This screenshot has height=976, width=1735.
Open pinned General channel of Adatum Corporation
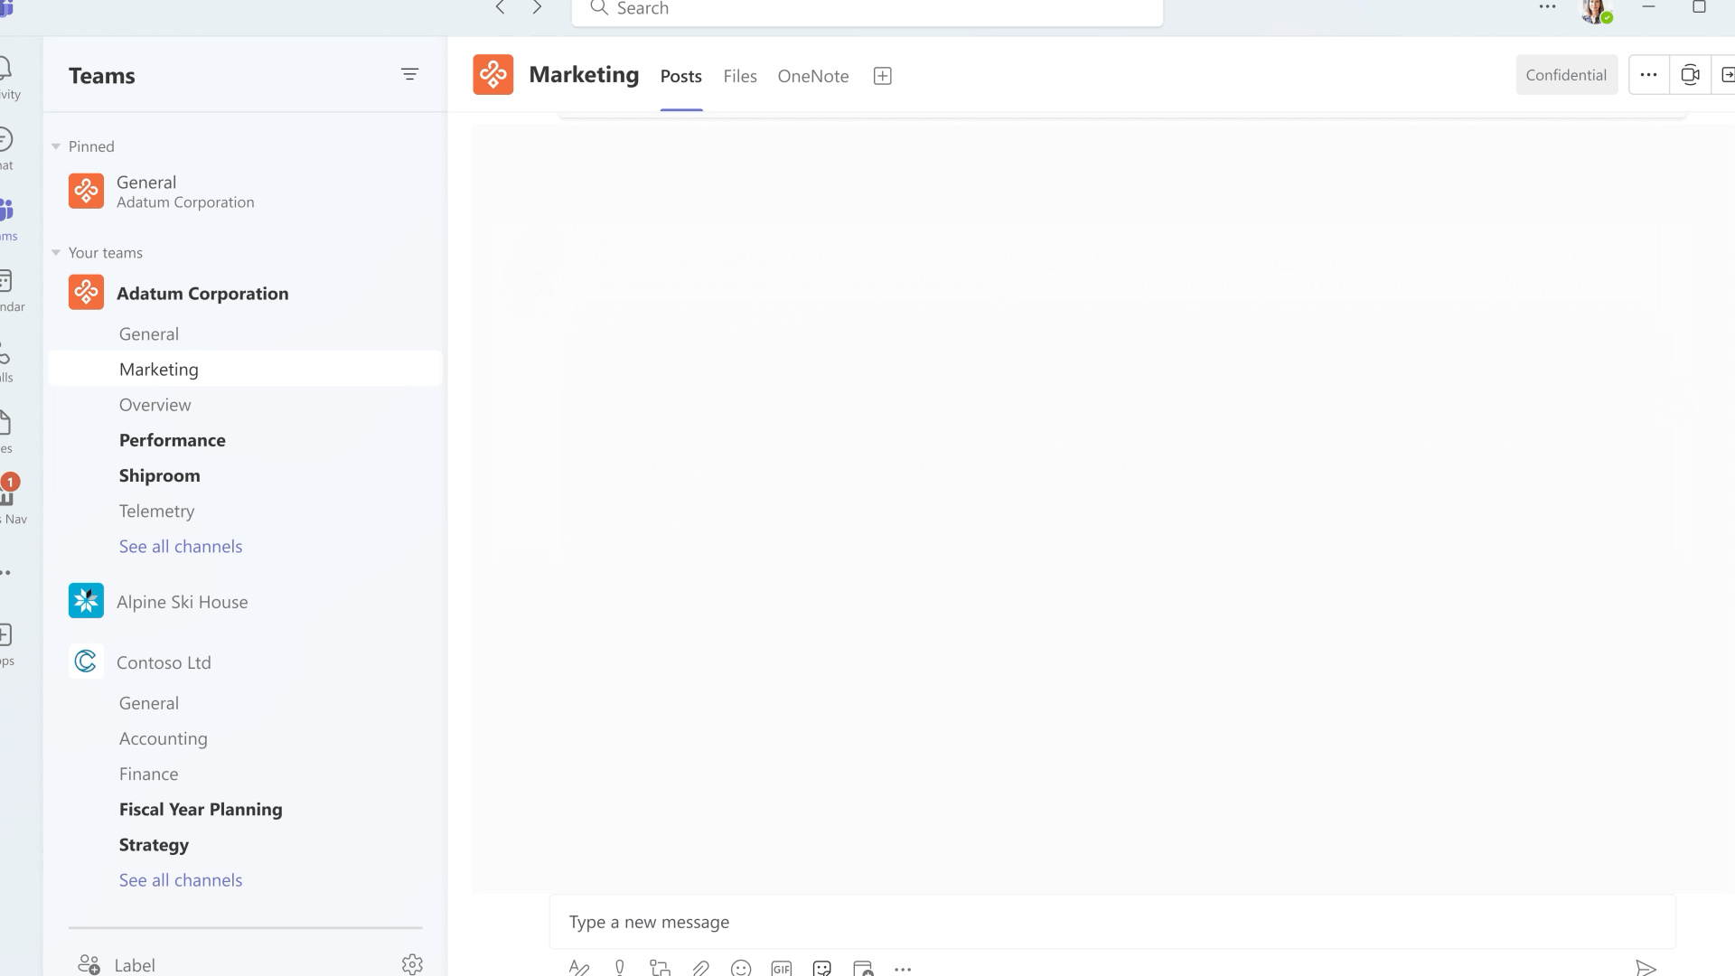tap(245, 192)
